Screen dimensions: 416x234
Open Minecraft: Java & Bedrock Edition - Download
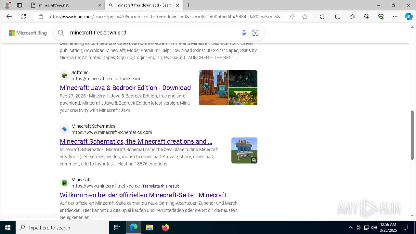(x=125, y=88)
